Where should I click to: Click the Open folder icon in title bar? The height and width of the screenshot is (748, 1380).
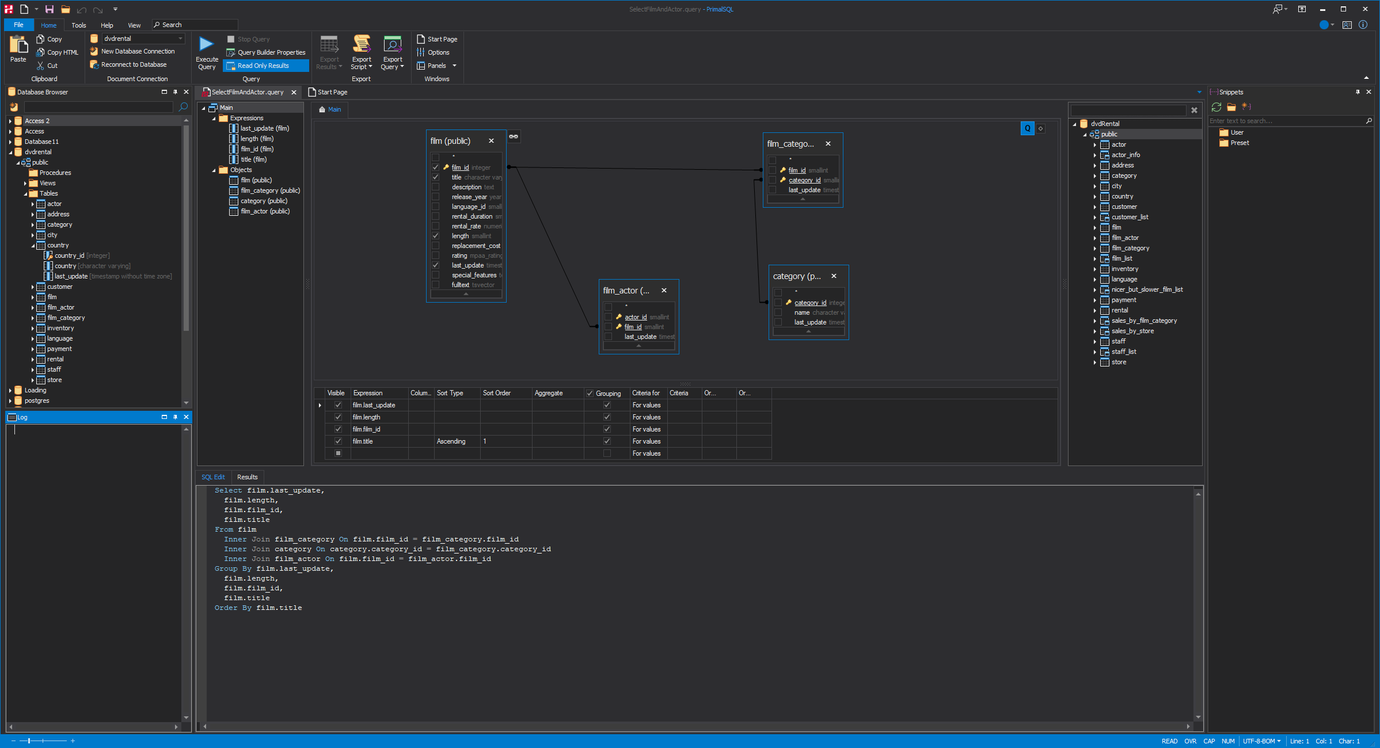pos(66,9)
